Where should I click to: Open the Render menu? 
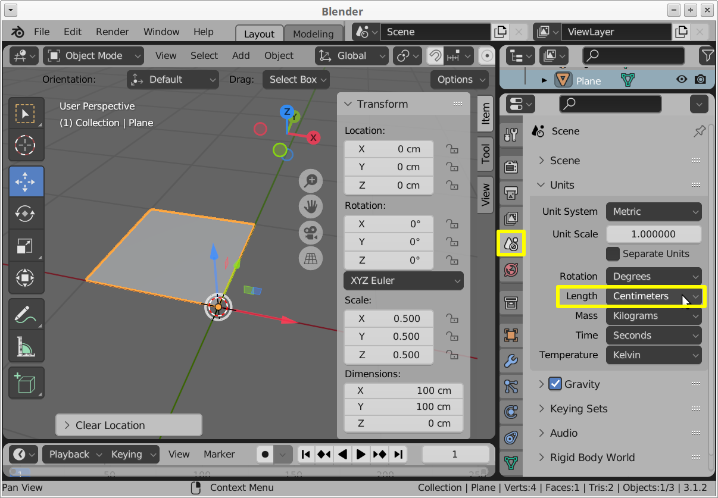(113, 32)
